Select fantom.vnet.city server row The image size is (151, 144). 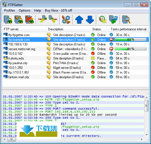(76, 77)
